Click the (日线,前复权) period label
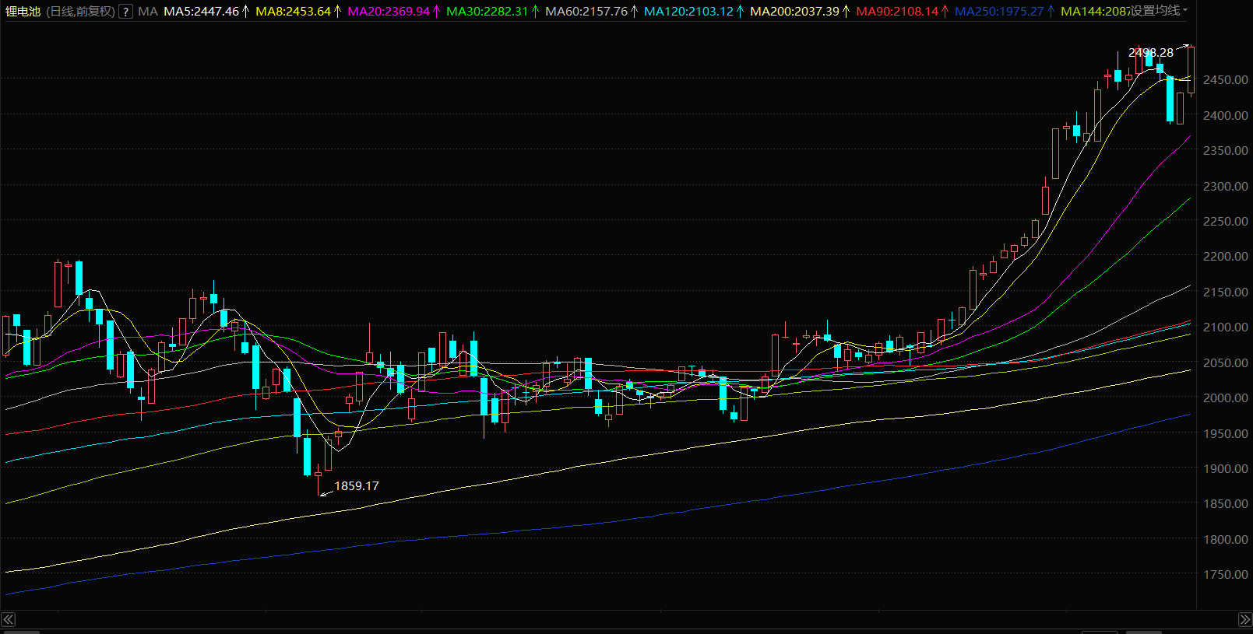The image size is (1253, 634). pos(80,12)
